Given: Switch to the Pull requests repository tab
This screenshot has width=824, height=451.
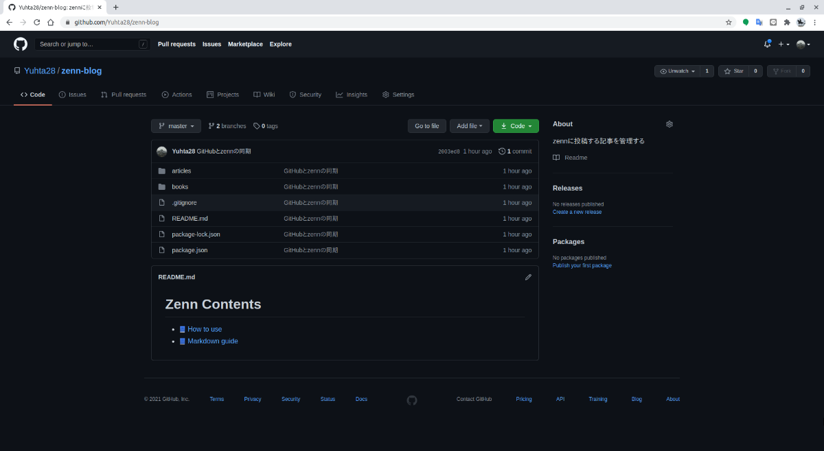Looking at the screenshot, I should 124,95.
